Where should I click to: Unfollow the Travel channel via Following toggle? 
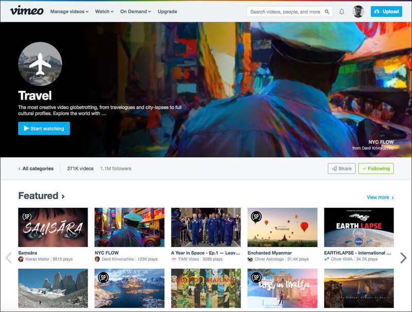coord(375,168)
